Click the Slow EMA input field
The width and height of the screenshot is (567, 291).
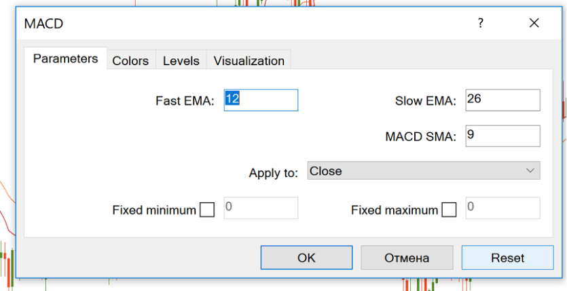pos(502,100)
